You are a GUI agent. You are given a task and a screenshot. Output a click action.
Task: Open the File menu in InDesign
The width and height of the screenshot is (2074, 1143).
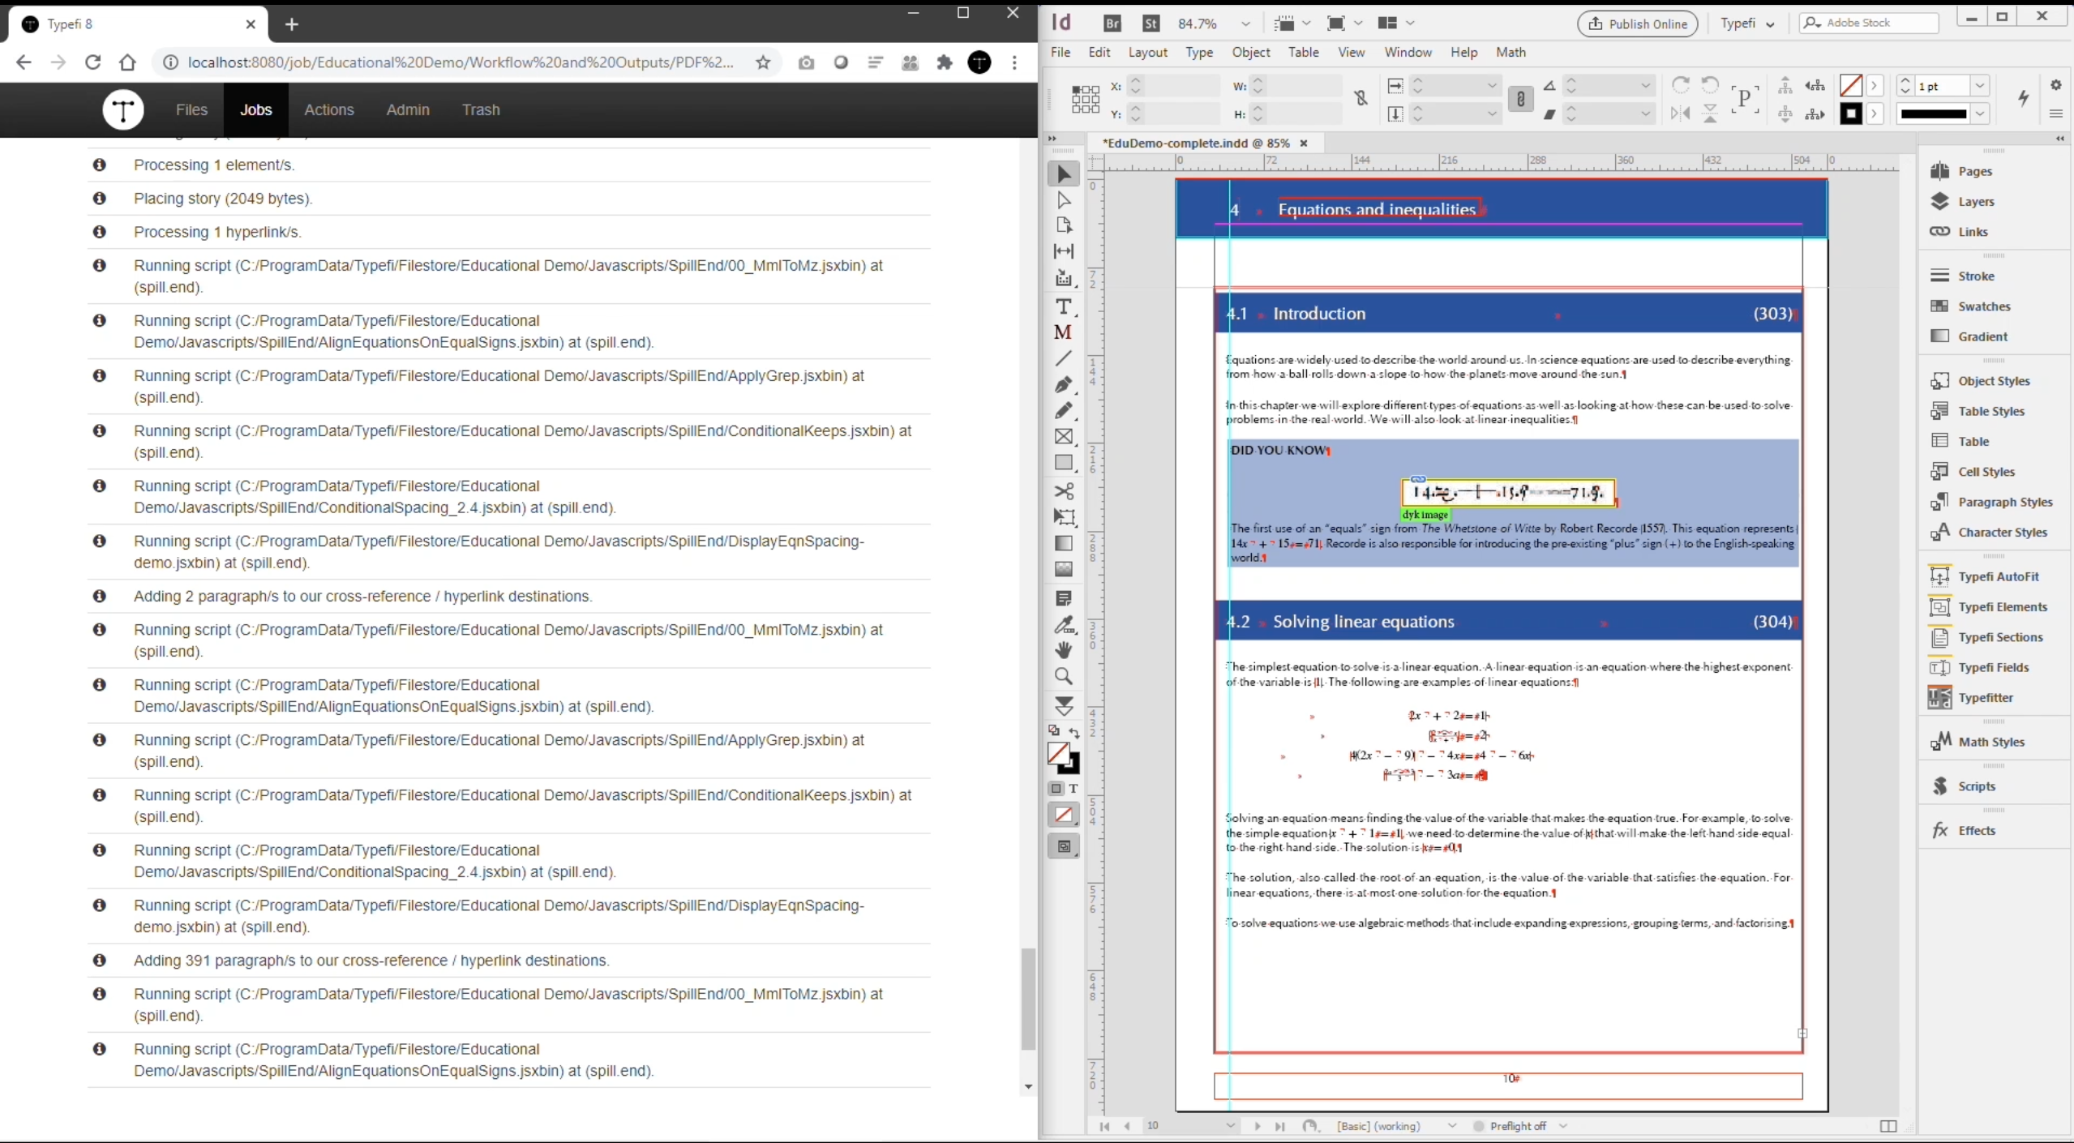(1061, 52)
